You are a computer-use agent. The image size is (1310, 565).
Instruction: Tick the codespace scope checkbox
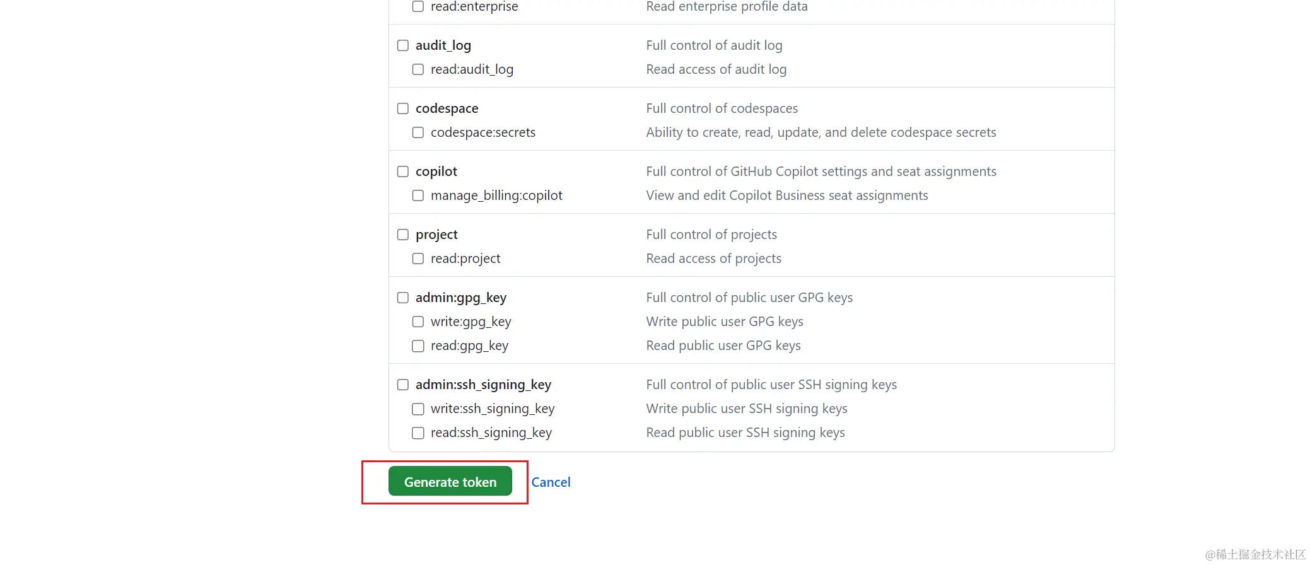[403, 108]
